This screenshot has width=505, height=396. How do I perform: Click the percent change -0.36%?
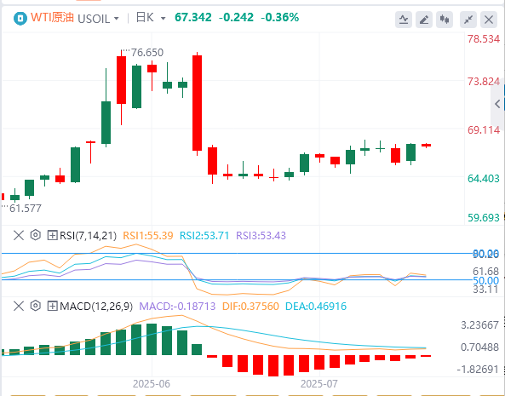tap(279, 17)
